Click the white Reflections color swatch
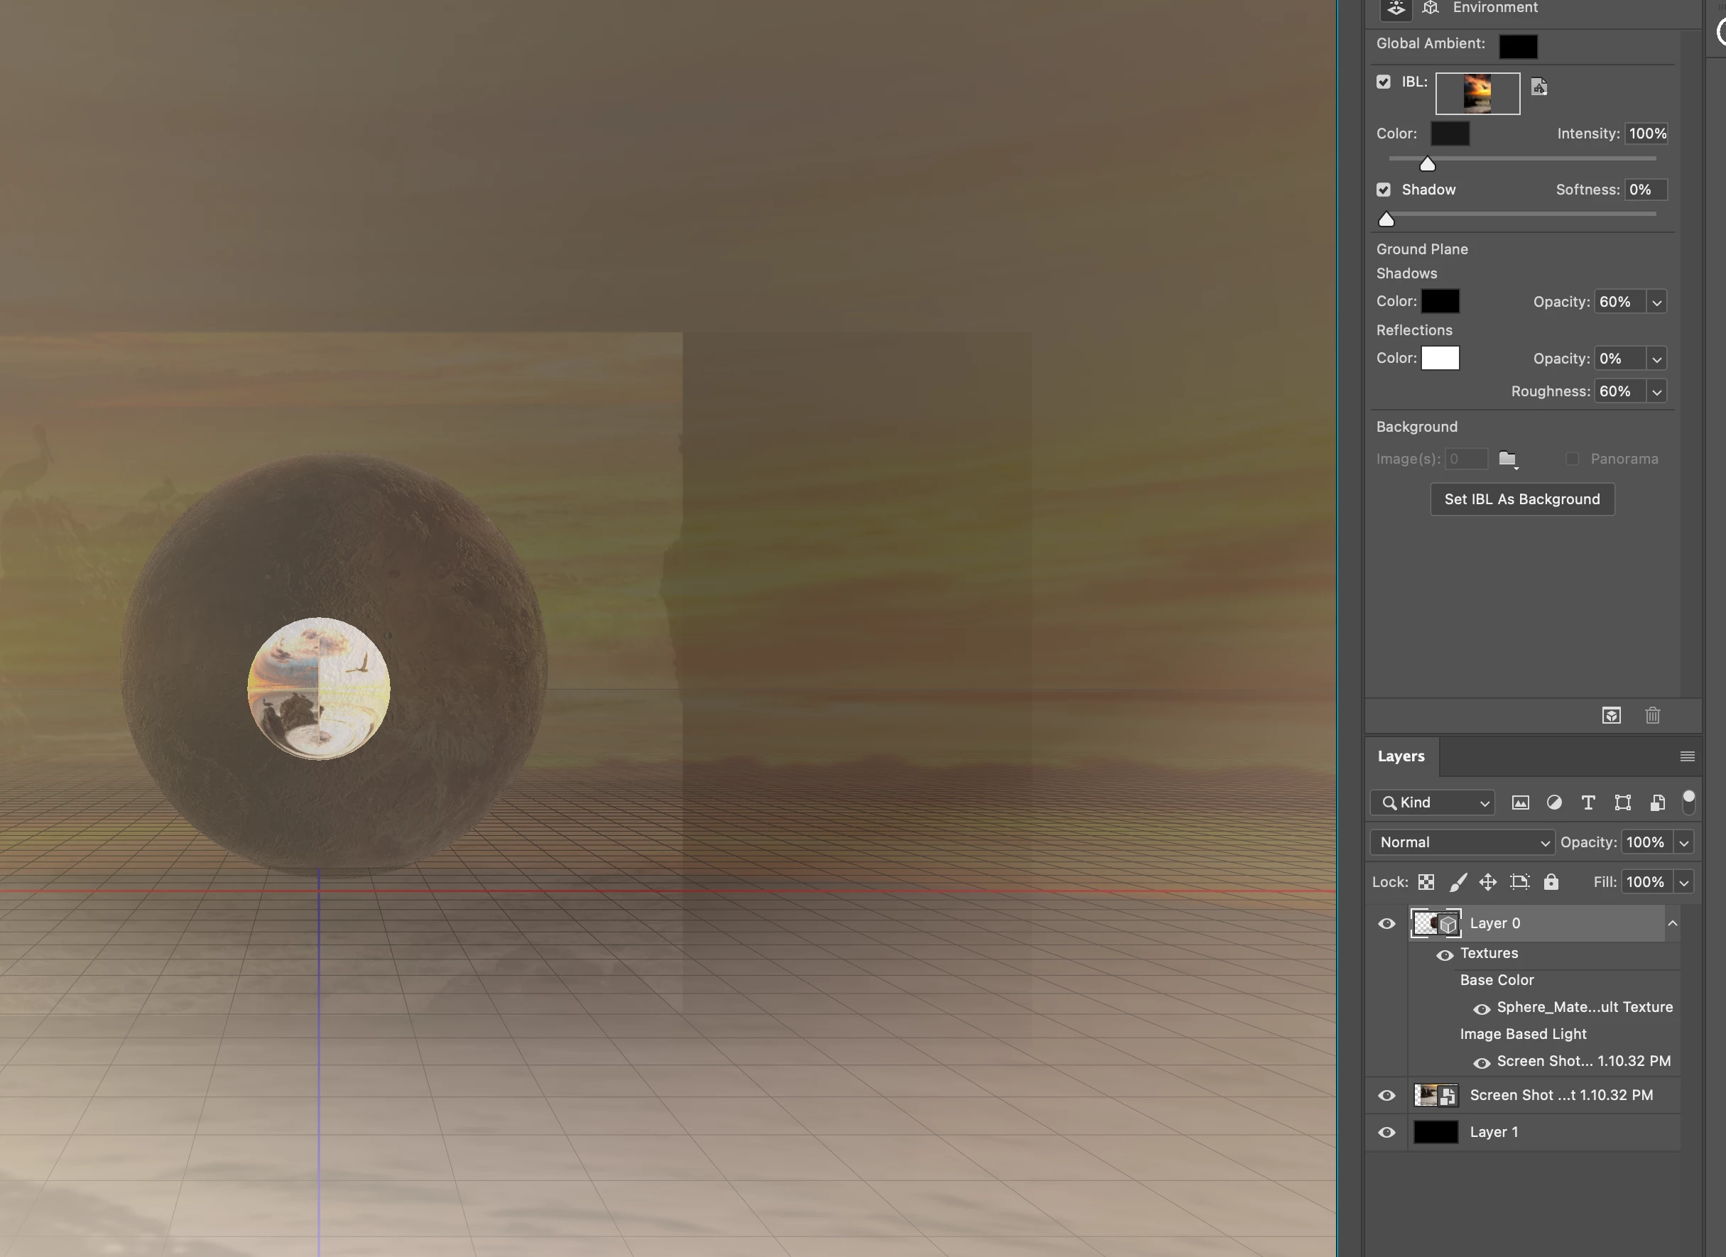 (1440, 359)
